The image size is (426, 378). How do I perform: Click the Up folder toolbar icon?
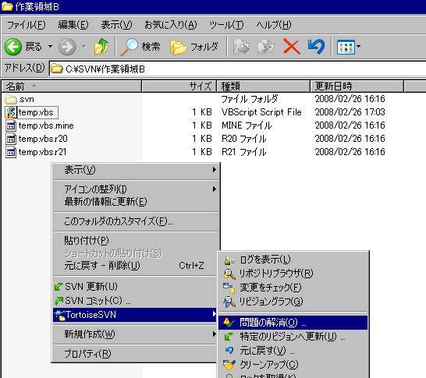(x=101, y=47)
